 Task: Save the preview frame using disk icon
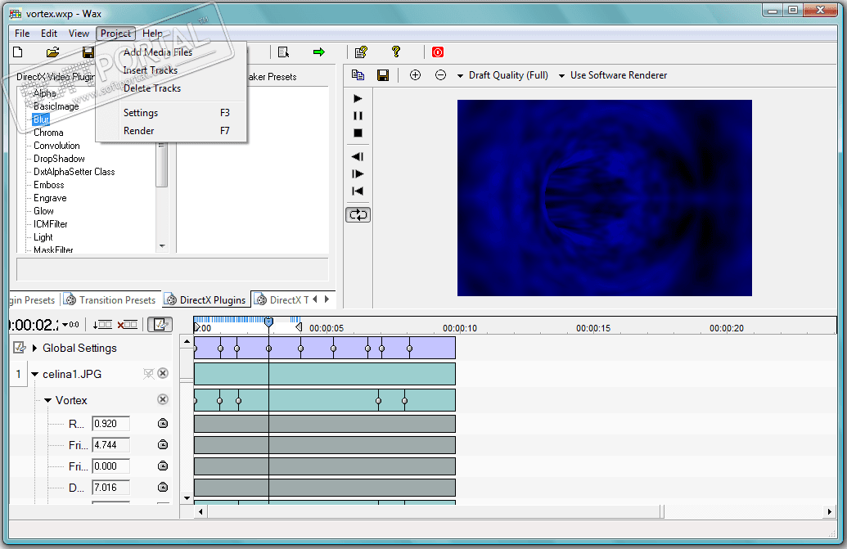pyautogui.click(x=382, y=75)
